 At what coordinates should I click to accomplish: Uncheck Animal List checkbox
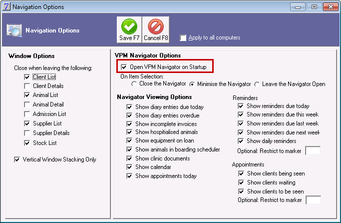click(x=27, y=95)
